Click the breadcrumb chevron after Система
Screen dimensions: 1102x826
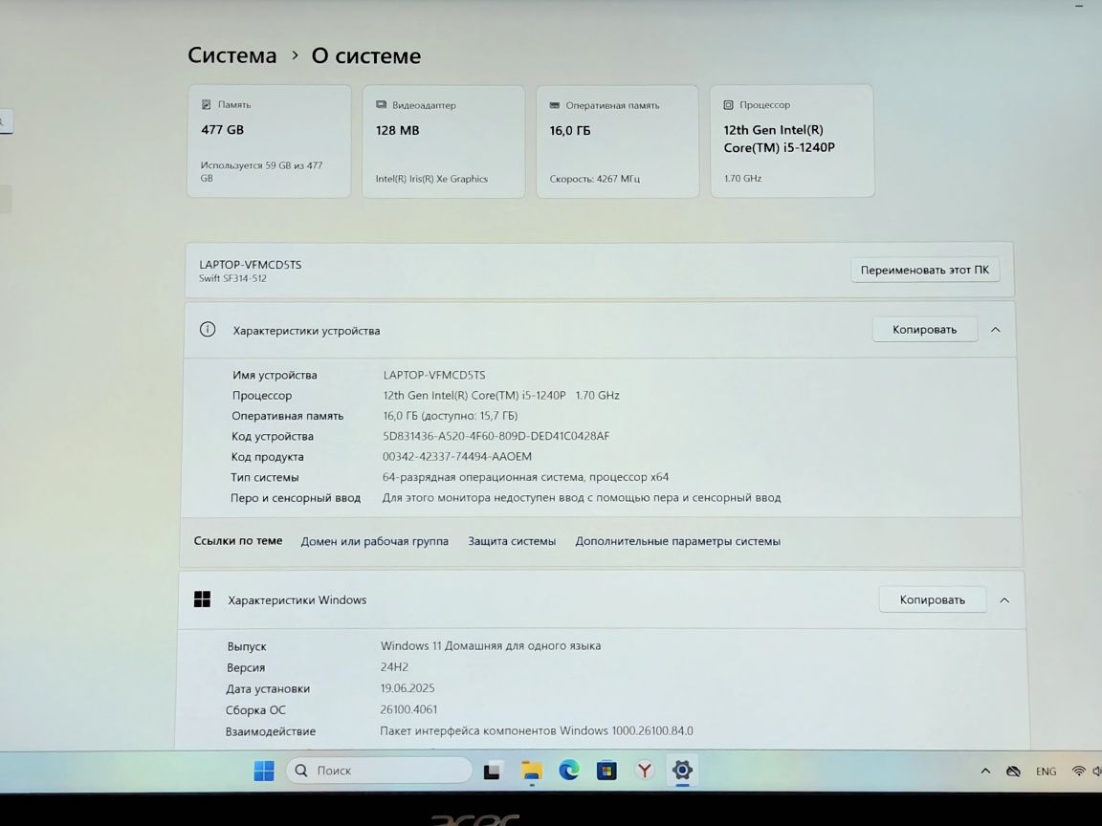click(x=295, y=54)
